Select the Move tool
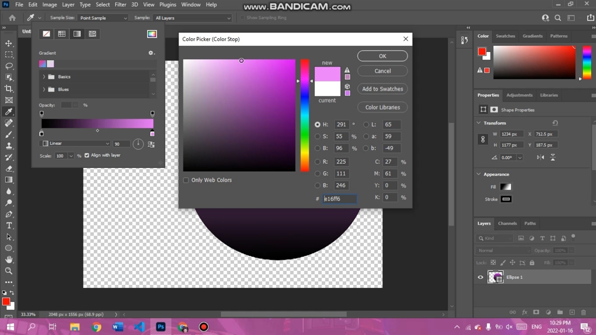 tap(9, 43)
